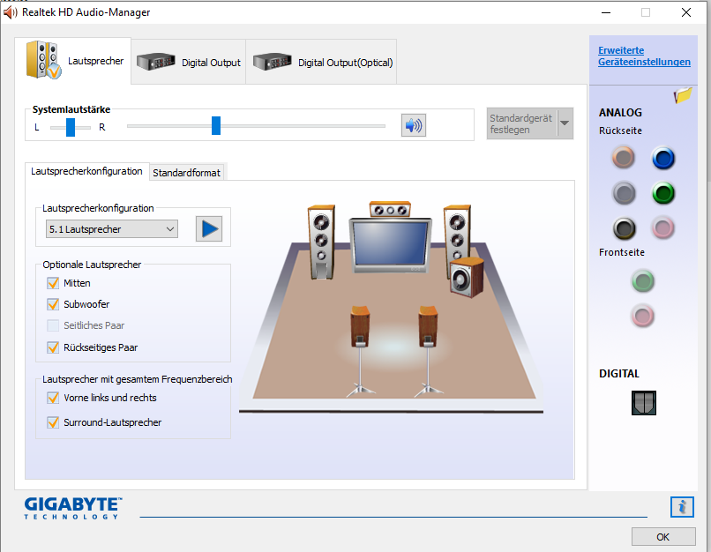Click Realtek speaker icon in title bar
This screenshot has height=552, width=711.
pos(10,12)
